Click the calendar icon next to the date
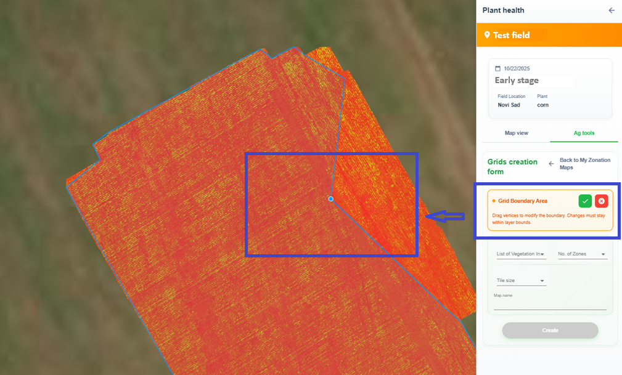Viewport: 622px width, 375px height. [497, 68]
